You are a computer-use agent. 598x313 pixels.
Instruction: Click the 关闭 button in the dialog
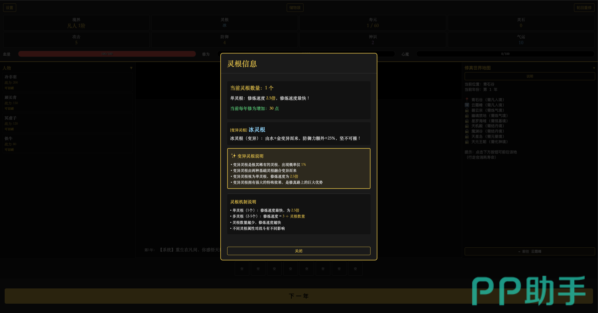299,251
